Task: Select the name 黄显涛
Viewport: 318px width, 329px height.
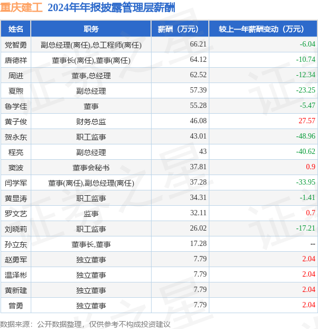Action: click(x=16, y=198)
